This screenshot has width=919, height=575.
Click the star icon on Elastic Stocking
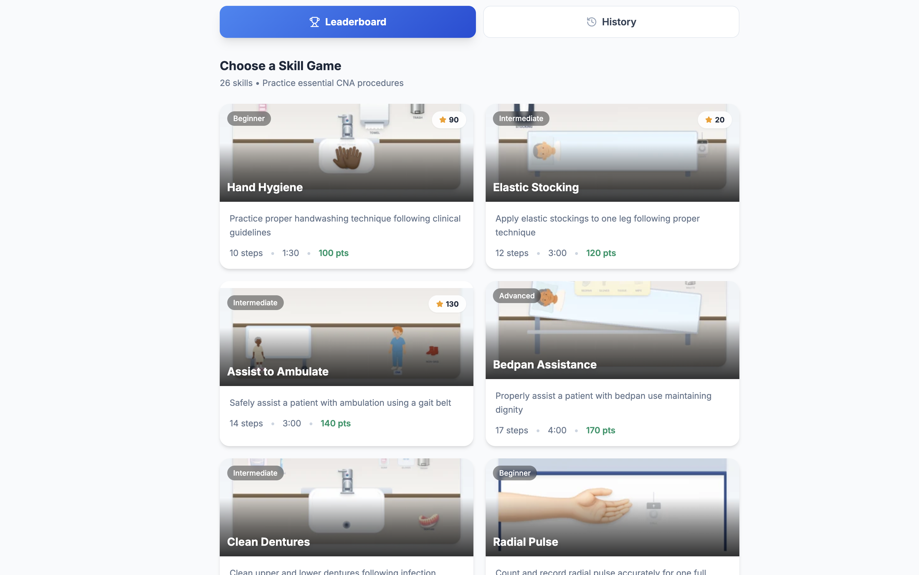click(708, 120)
